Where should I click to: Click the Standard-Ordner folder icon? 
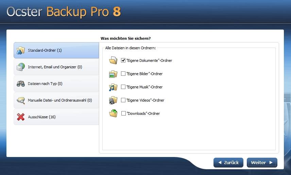click(21, 51)
